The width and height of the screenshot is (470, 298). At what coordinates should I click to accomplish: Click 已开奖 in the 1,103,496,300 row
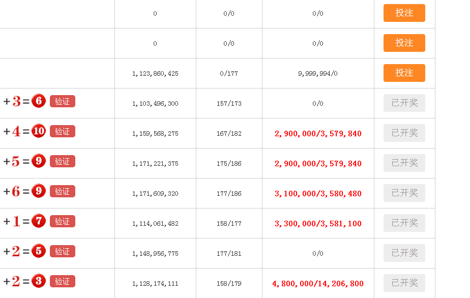(x=404, y=103)
